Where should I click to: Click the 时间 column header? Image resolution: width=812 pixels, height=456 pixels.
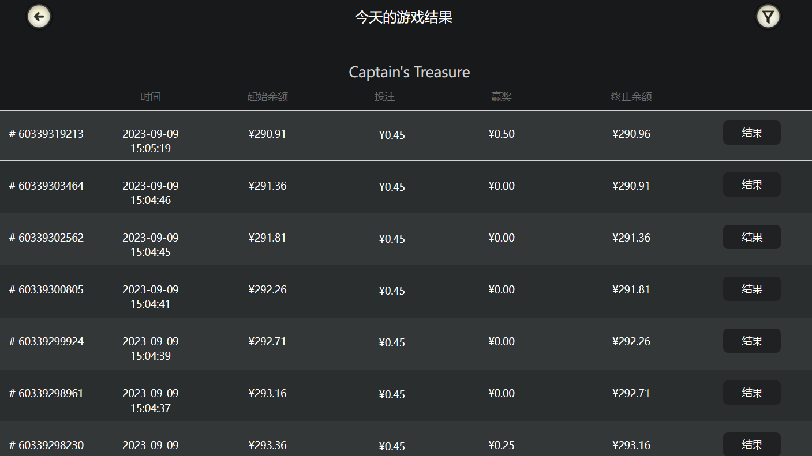[151, 97]
